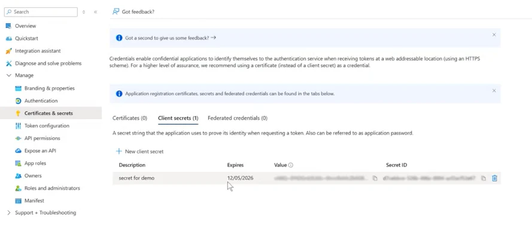Open the Manifest page
Image resolution: width=532 pixels, height=244 pixels.
[34, 200]
